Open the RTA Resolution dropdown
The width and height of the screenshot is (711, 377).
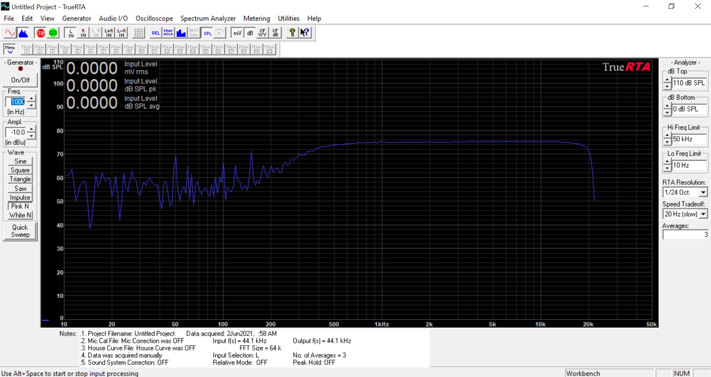(x=703, y=192)
